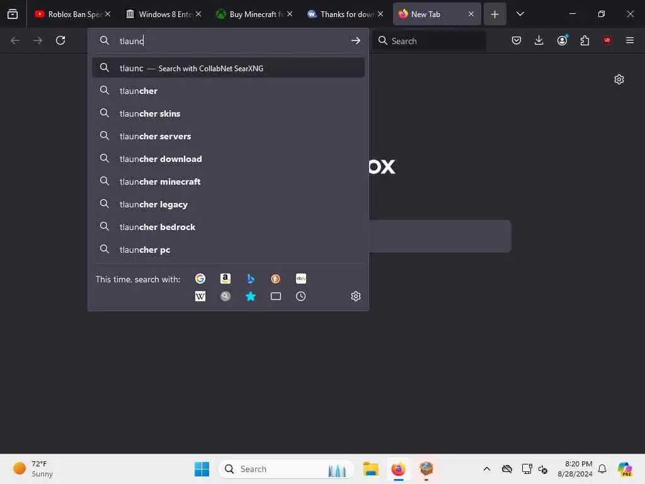Expand the list all tabs chevron
The height and width of the screenshot is (484, 645).
tap(520, 14)
